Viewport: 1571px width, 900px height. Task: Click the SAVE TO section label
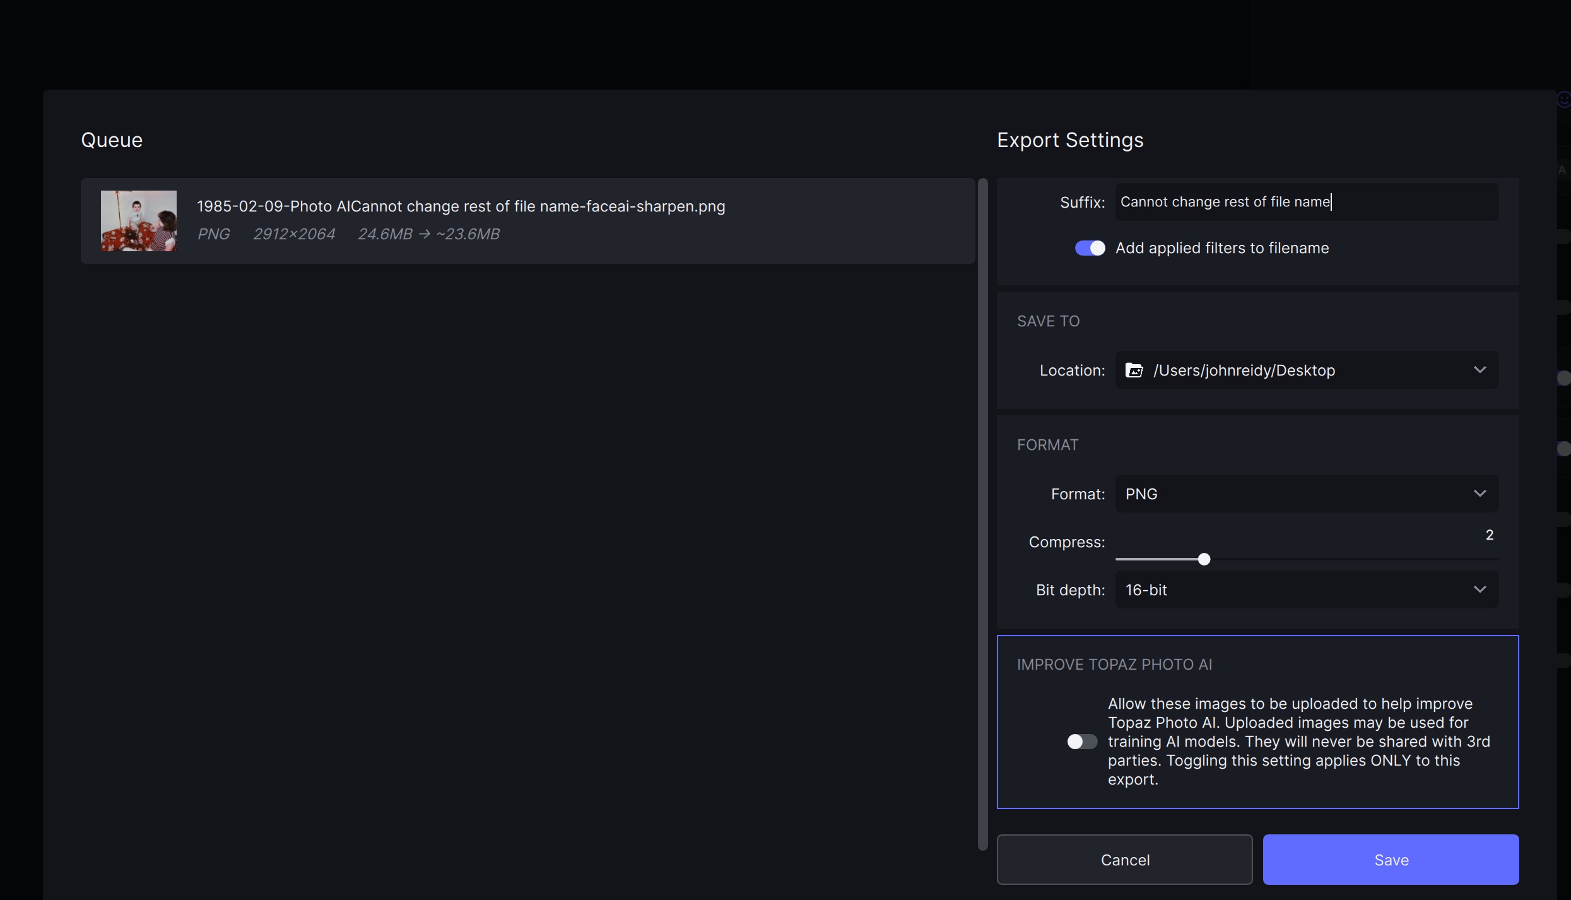tap(1048, 321)
